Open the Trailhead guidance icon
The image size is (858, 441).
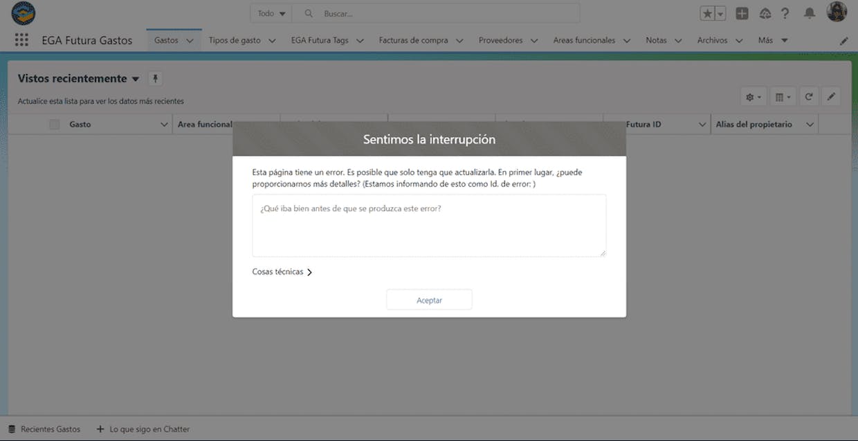pos(765,13)
